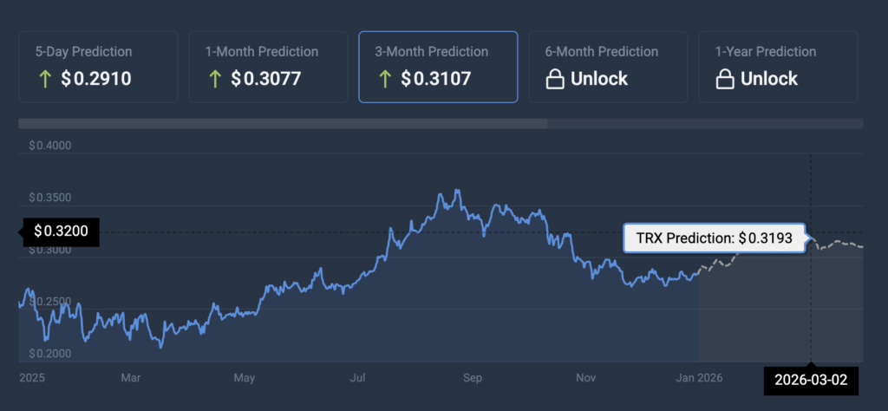Click the darker unfilled end of the range bar
Screen dimensions: 888x411
pos(705,124)
